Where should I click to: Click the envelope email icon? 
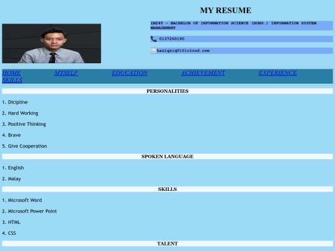point(153,51)
